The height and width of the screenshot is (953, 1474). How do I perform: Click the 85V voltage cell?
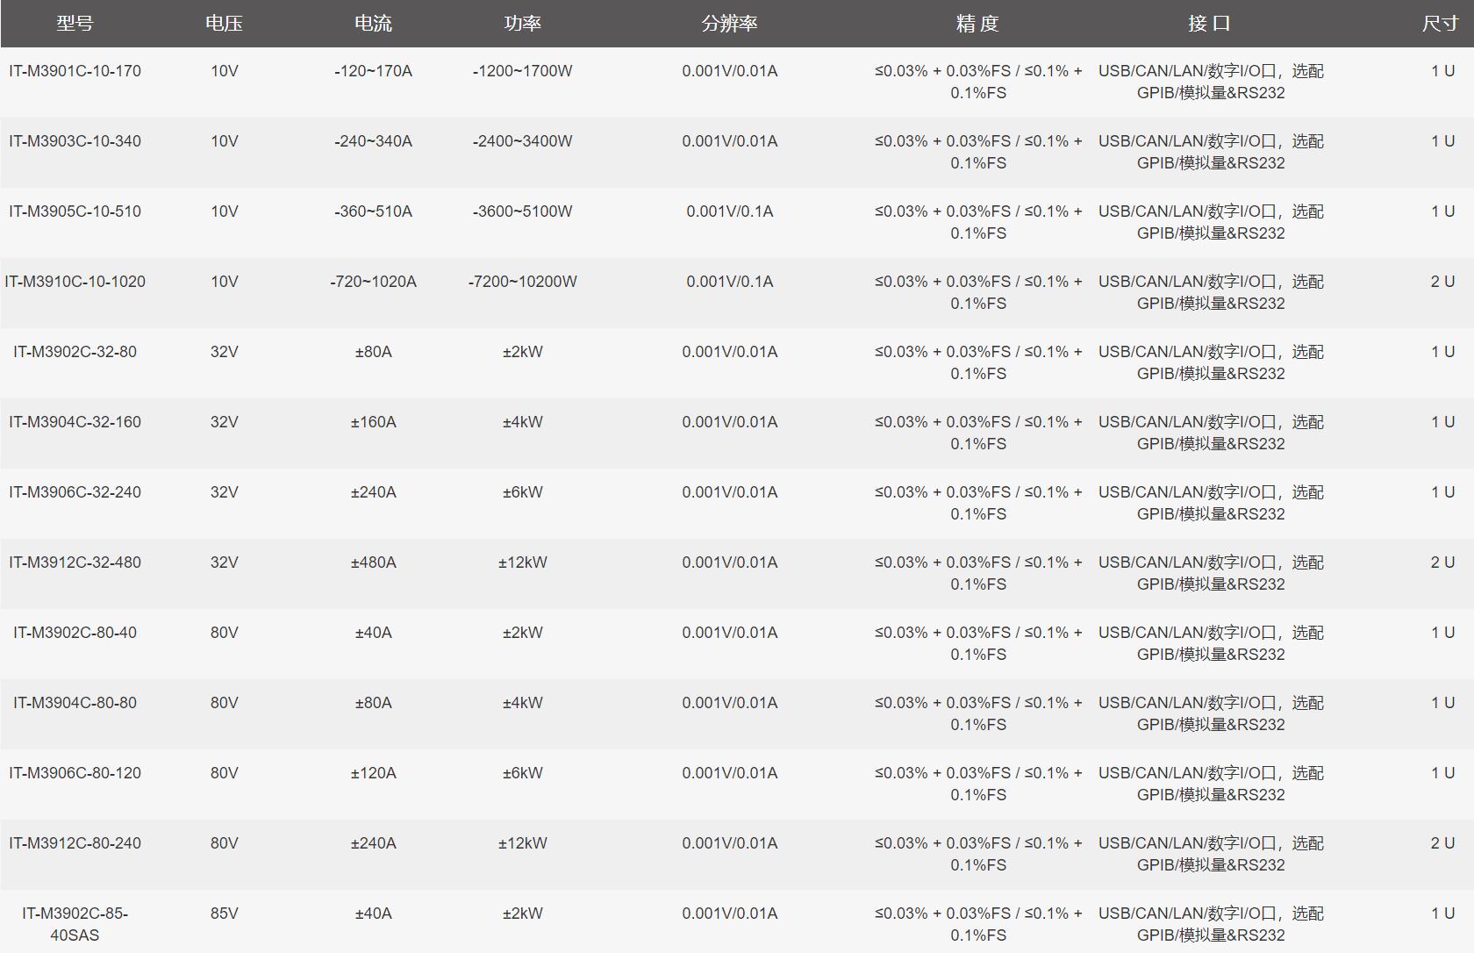tap(224, 914)
